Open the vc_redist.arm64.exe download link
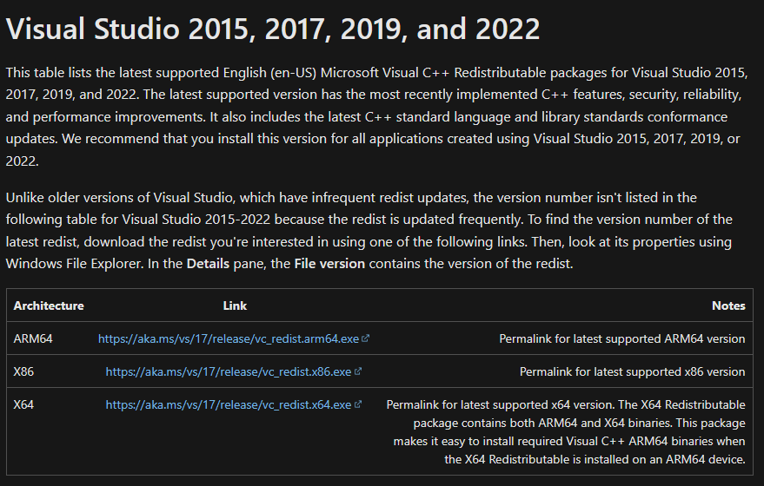Image resolution: width=764 pixels, height=486 pixels. (229, 338)
